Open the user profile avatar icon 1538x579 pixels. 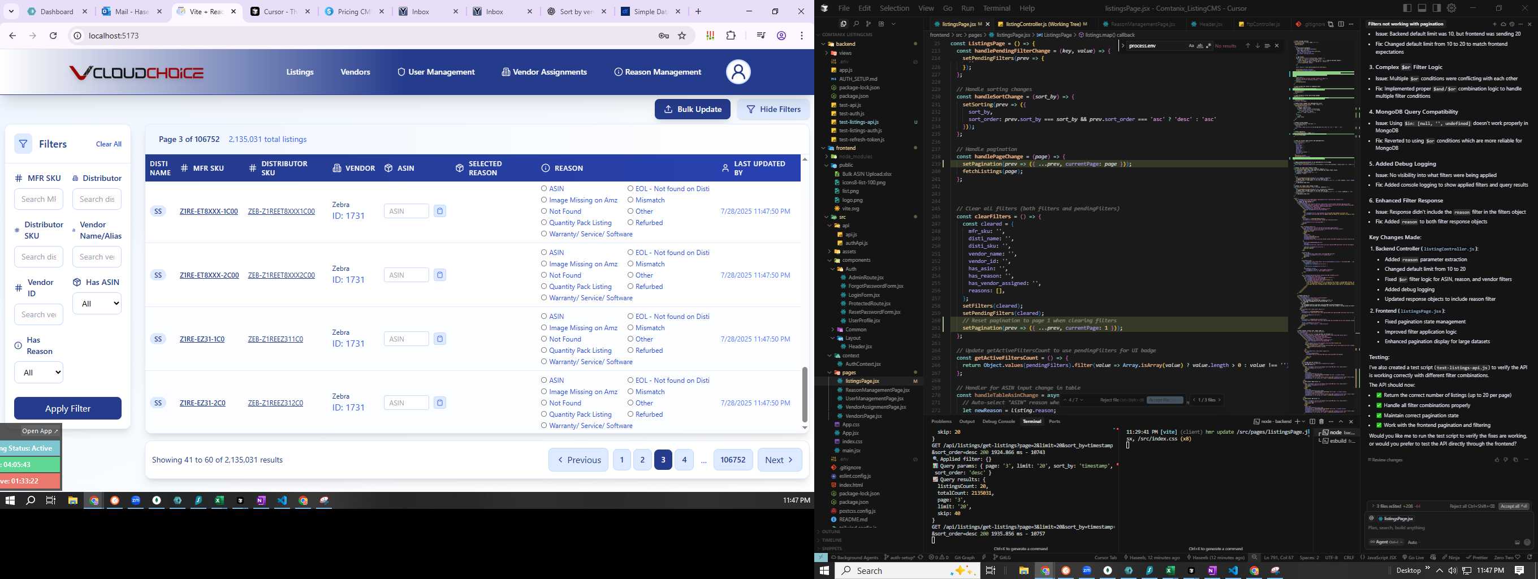coord(738,72)
